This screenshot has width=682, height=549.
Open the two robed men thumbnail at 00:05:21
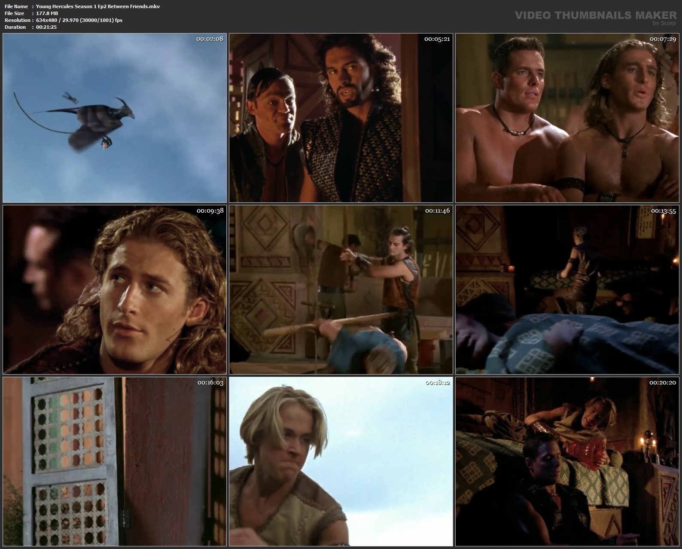341,118
